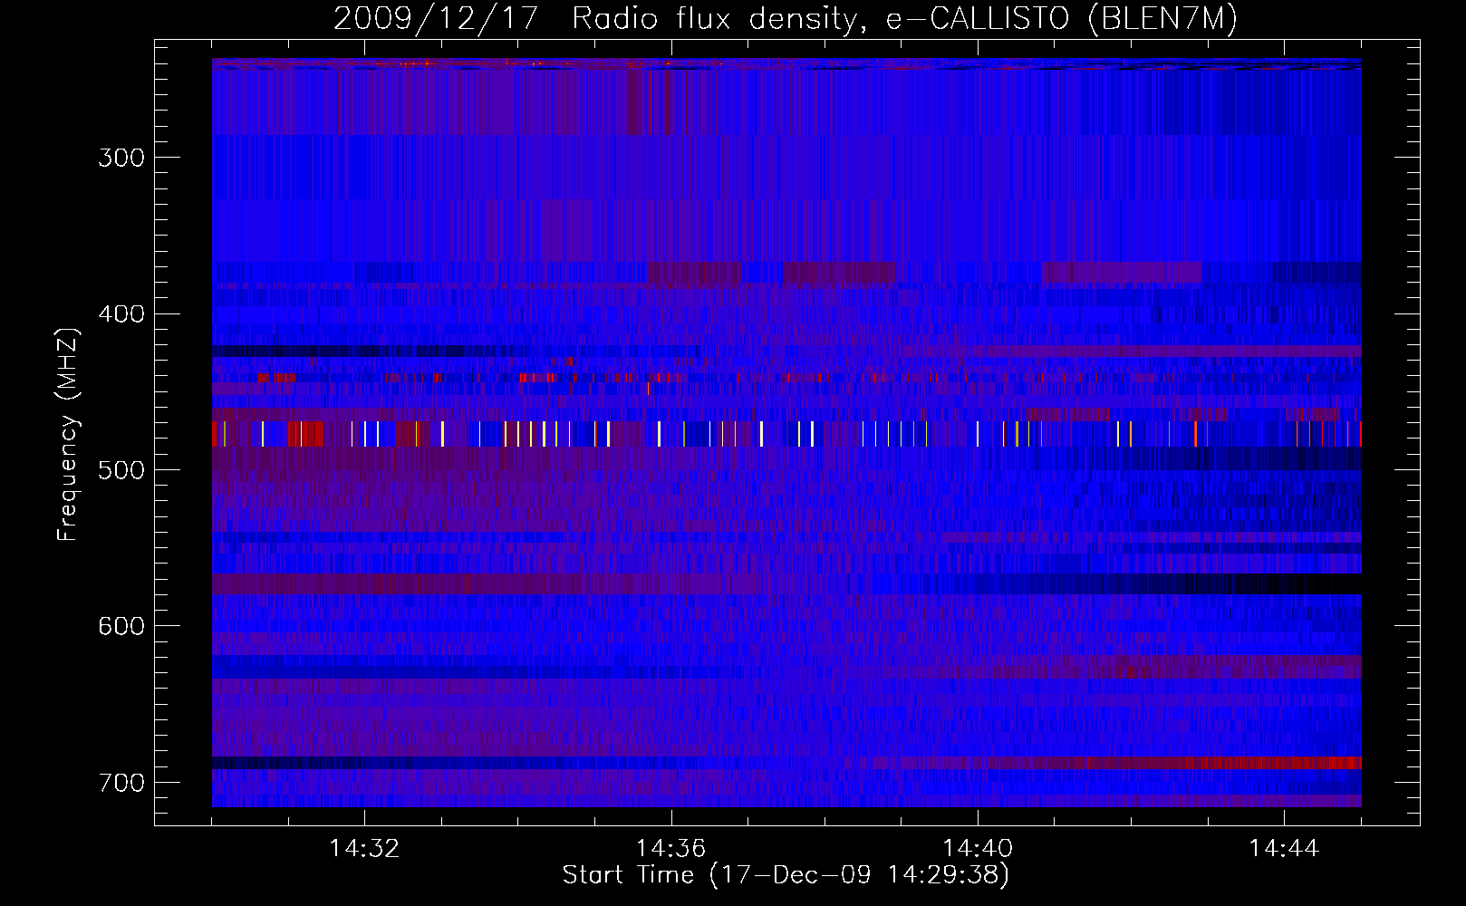
Task: Click the 'Start Time (17-Dec-09 14:29:38)' label
Action: click(786, 875)
